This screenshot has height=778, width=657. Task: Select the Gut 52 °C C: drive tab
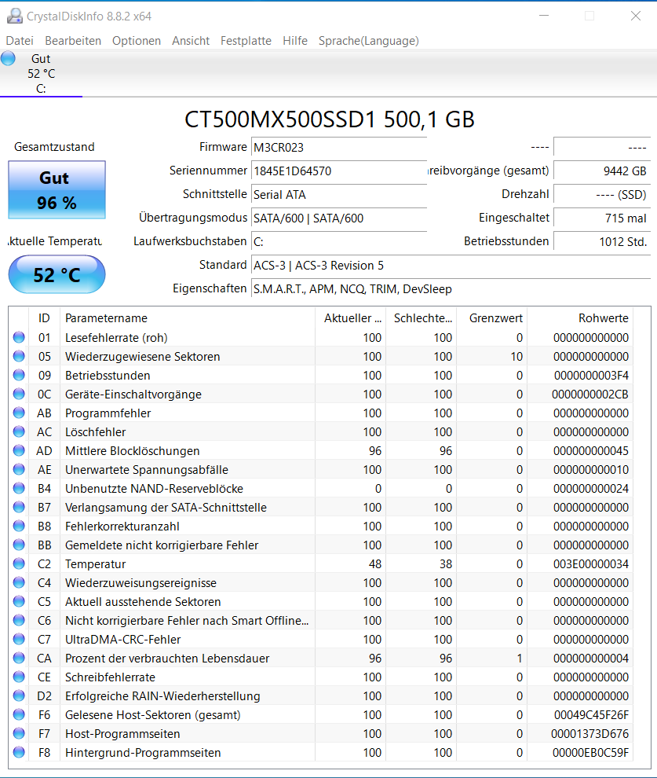coord(41,73)
